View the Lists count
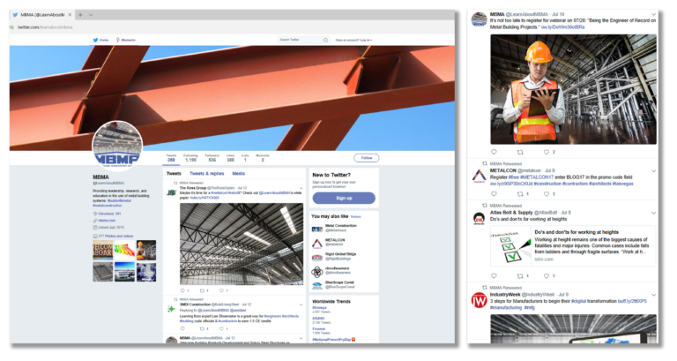This screenshot has width=677, height=361. tap(245, 158)
